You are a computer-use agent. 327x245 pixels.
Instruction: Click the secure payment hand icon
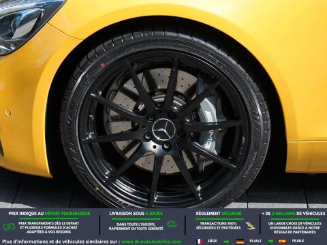[250, 226]
